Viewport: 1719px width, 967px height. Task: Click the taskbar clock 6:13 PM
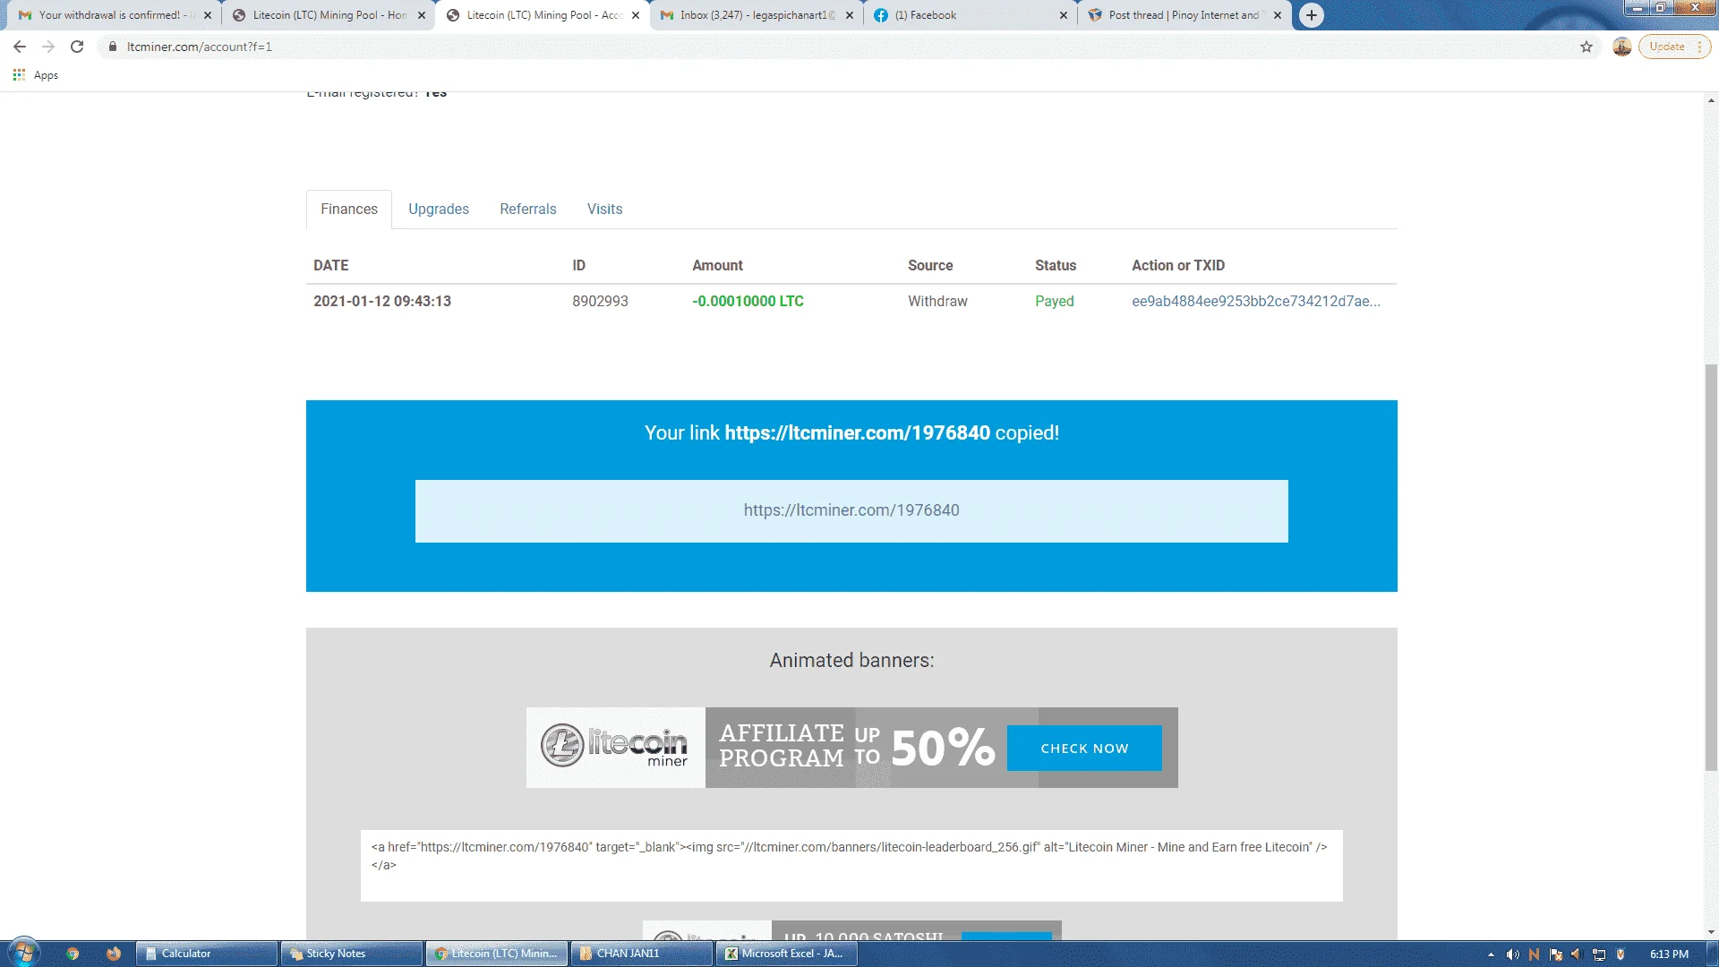point(1669,954)
